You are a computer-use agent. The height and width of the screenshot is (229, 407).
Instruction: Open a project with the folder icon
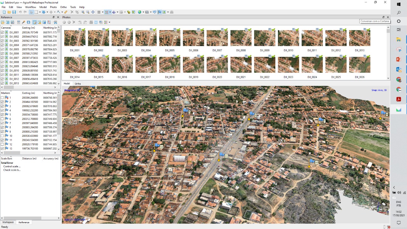click(9, 12)
